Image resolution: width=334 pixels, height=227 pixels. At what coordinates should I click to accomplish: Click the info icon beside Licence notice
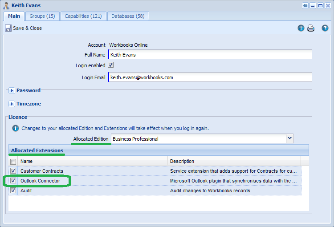click(x=15, y=128)
